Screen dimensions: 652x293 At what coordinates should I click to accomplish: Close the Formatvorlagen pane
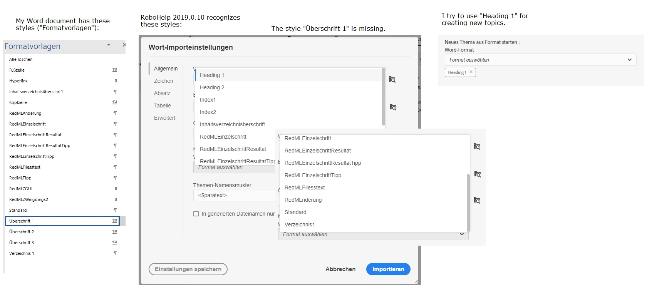tap(124, 45)
